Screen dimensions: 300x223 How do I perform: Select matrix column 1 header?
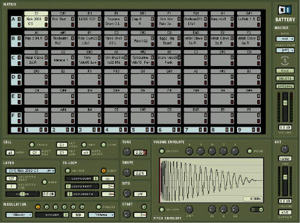pos(36,130)
